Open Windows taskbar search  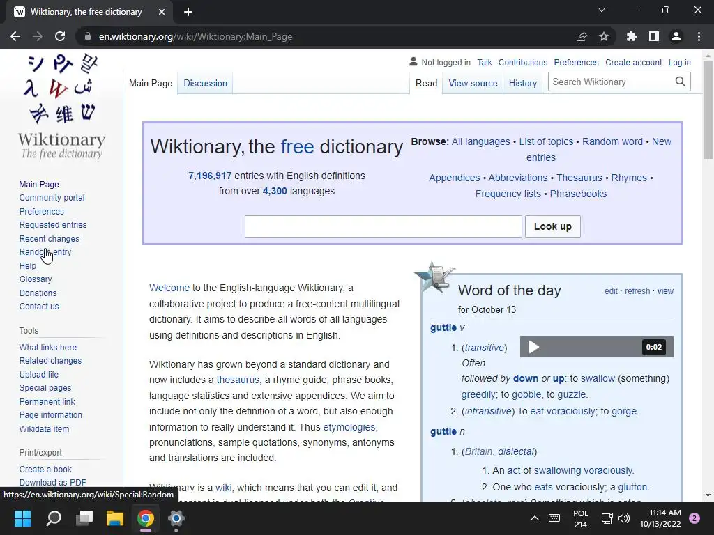[54, 518]
